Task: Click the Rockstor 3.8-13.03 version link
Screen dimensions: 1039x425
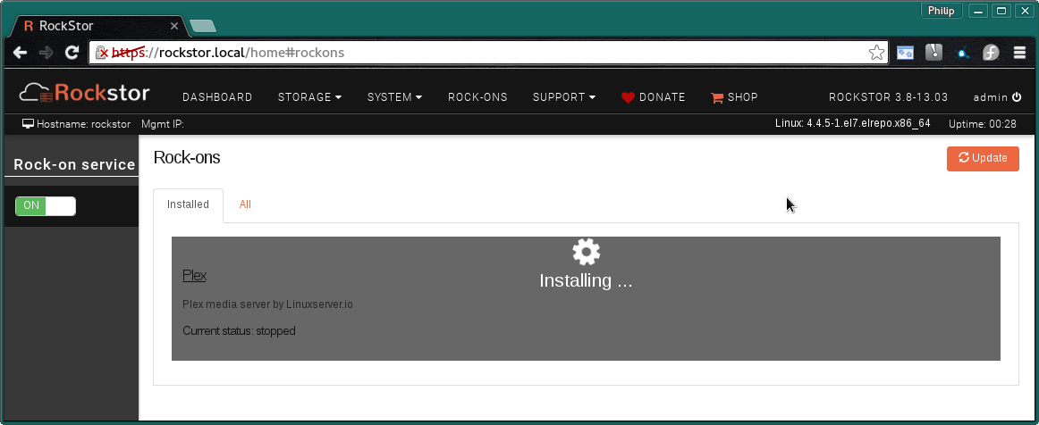Action: tap(889, 97)
